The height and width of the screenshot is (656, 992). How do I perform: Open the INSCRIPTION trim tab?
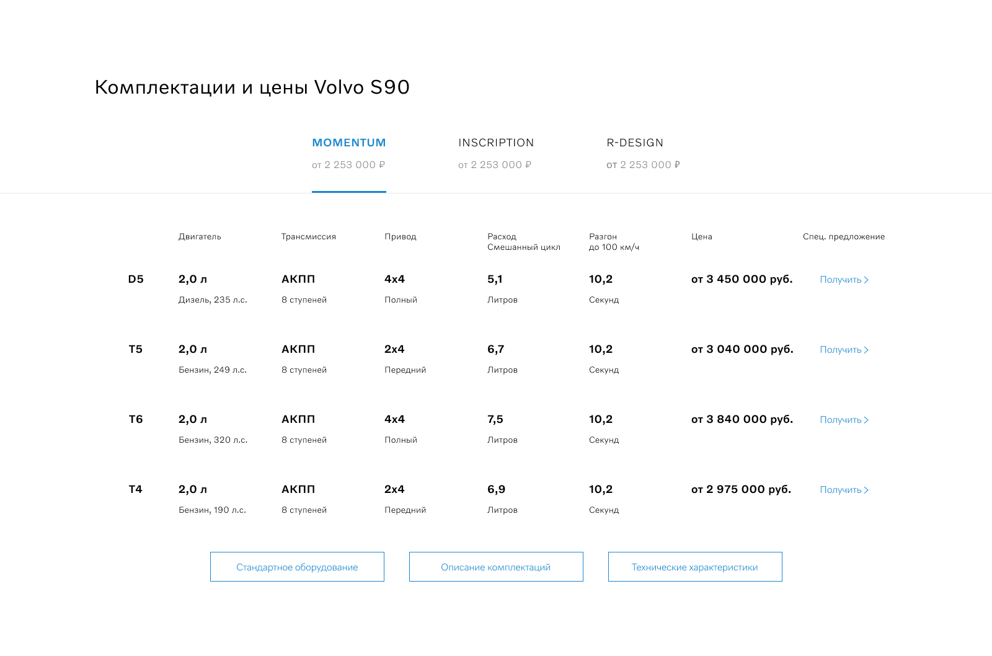(496, 143)
